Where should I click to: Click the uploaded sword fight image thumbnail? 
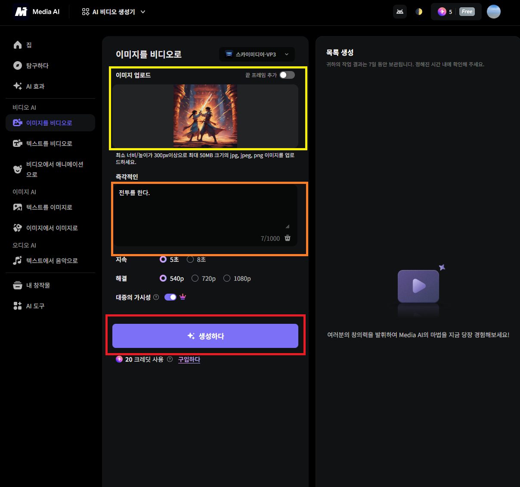coord(205,116)
